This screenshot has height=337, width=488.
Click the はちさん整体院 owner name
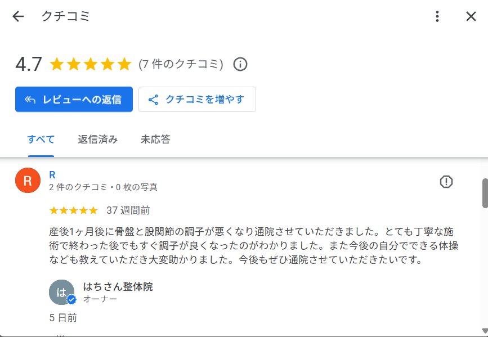click(118, 287)
